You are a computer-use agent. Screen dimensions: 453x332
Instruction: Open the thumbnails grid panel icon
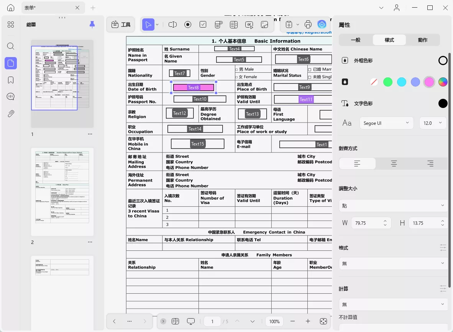(x=11, y=25)
